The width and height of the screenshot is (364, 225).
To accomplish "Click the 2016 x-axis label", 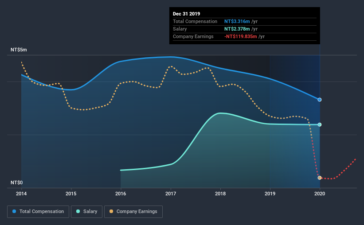I will point(121,194).
